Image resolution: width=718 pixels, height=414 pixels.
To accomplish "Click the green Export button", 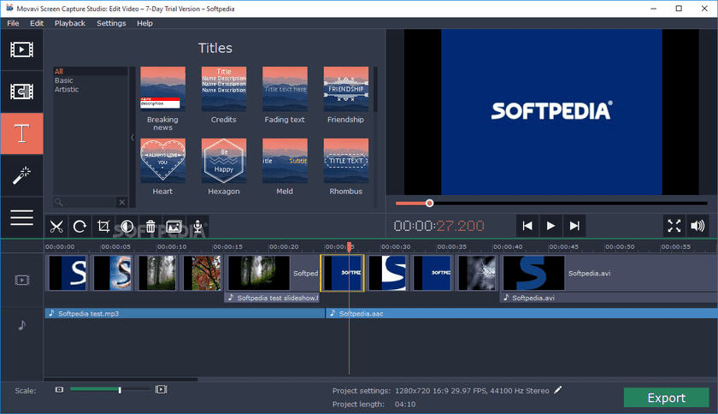I will [x=666, y=398].
